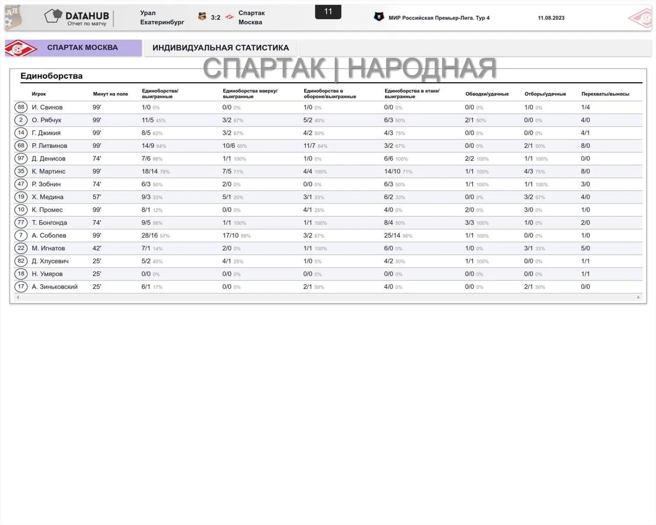Click the Перехваты/выносы column header
656x525 pixels.
pyautogui.click(x=605, y=94)
